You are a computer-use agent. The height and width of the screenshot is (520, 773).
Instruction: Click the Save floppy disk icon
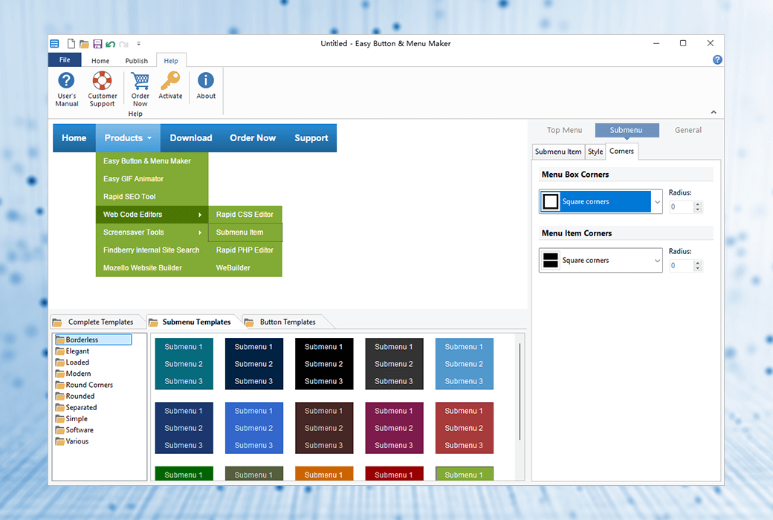[x=97, y=44]
